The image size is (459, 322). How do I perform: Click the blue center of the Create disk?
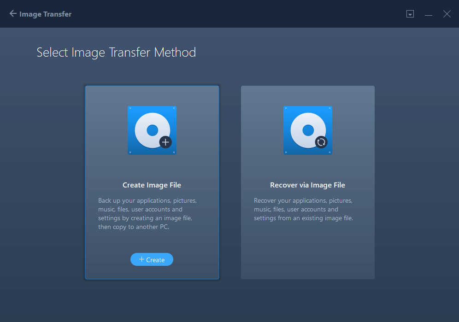click(152, 130)
